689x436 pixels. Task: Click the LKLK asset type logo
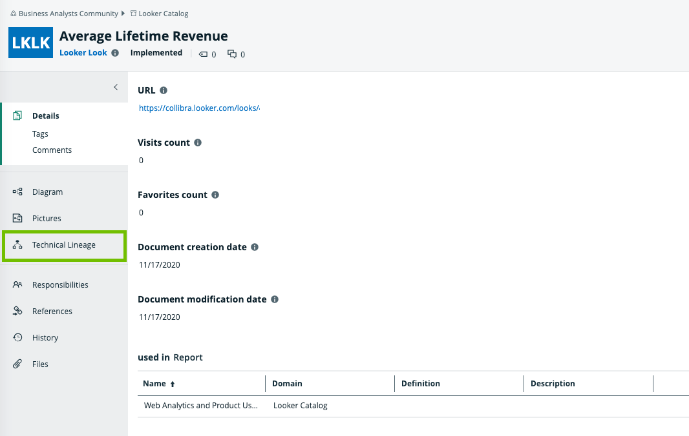(31, 43)
